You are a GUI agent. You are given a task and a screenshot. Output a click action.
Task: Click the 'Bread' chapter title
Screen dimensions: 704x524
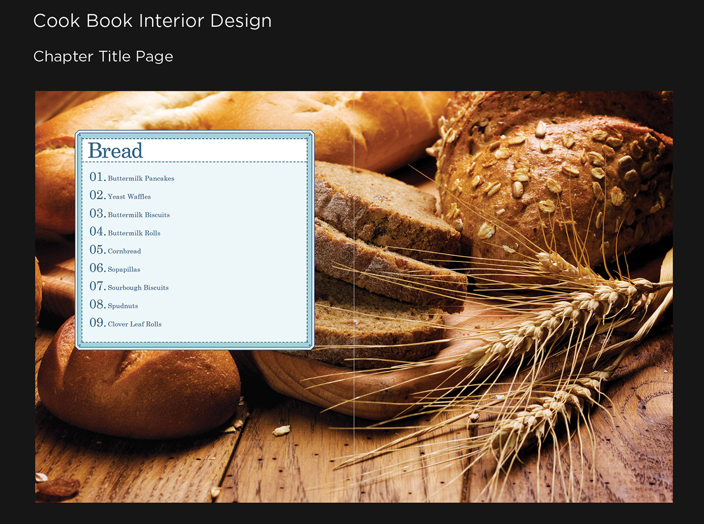pos(115,150)
